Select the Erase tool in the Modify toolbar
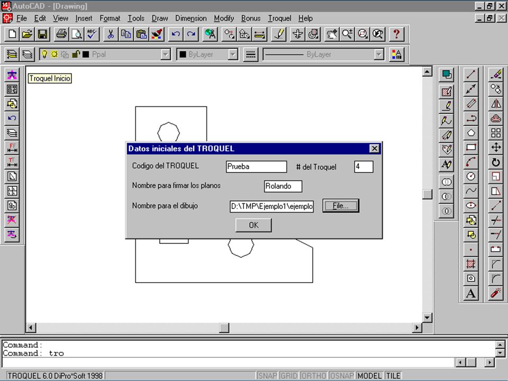 point(496,75)
